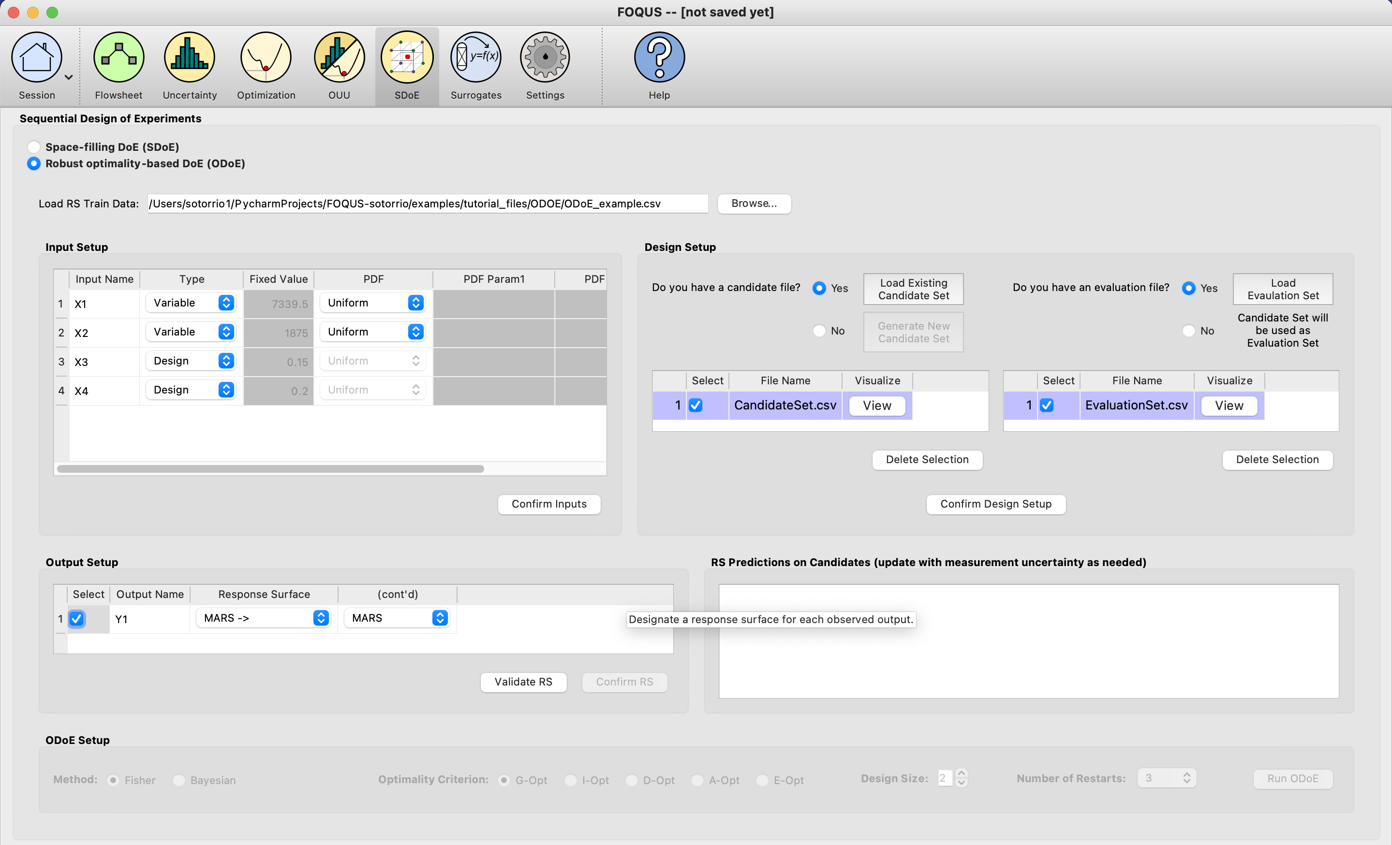This screenshot has height=845, width=1392.
Task: Click the Input Name column header
Action: pyautogui.click(x=104, y=279)
